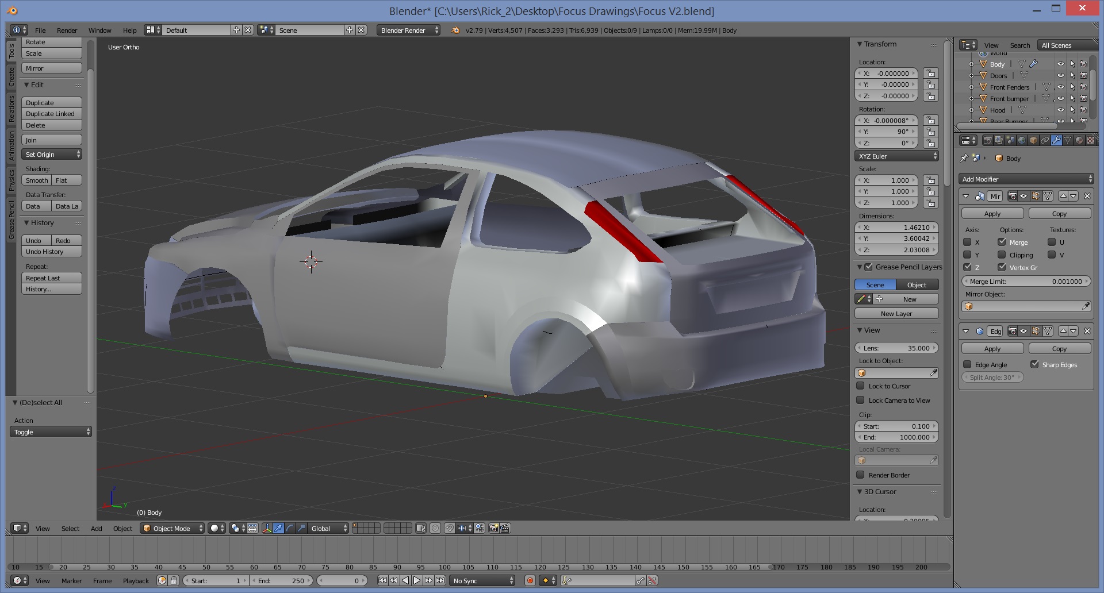Click the New Layer button
Image resolution: width=1104 pixels, height=593 pixels.
(896, 314)
